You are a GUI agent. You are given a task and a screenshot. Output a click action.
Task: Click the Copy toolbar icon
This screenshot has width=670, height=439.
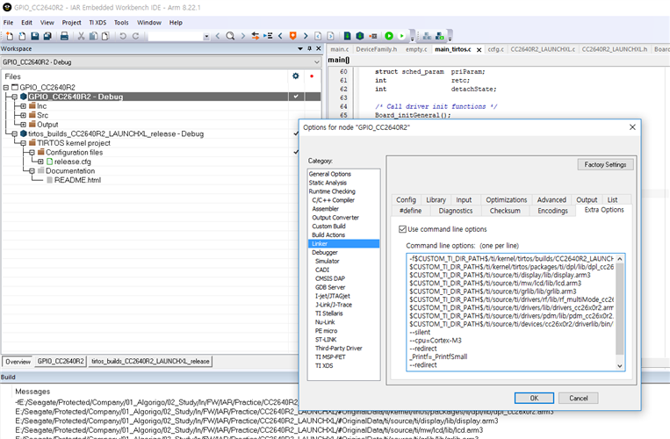coord(93,36)
